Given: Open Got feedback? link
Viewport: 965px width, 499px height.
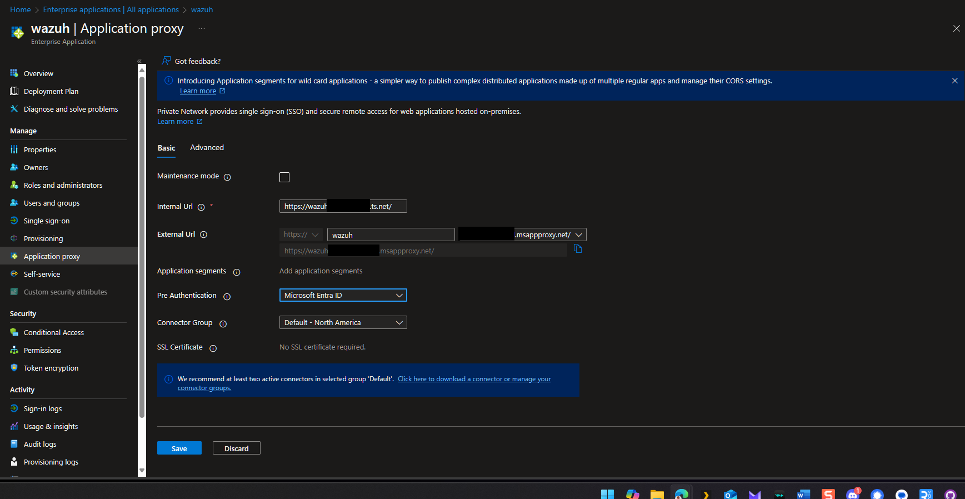Looking at the screenshot, I should point(192,61).
